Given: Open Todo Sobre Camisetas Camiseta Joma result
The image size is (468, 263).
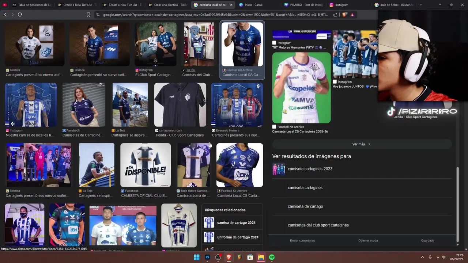Looking at the screenshot, I should pos(193,170).
